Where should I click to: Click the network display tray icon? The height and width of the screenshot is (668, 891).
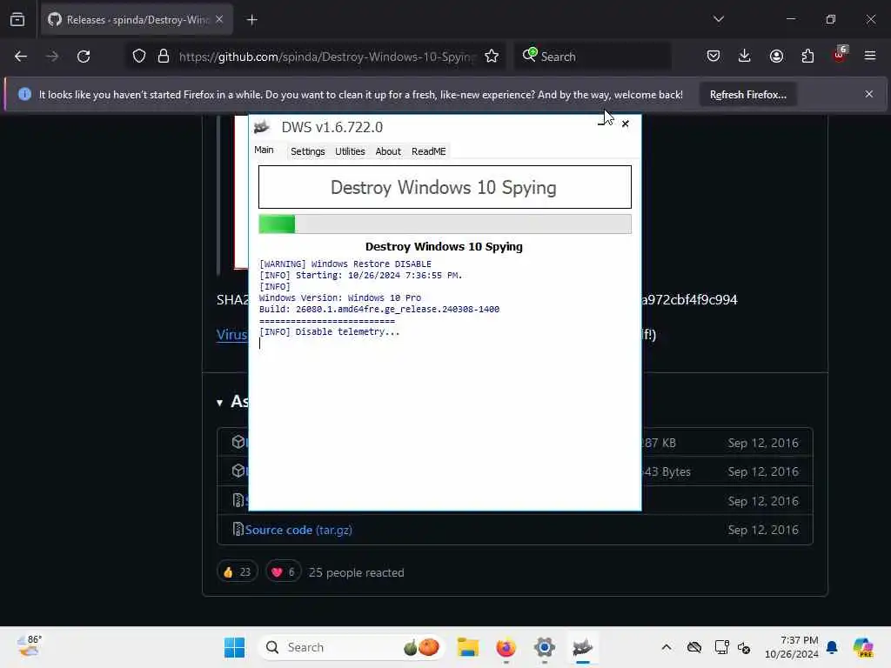coord(721,647)
